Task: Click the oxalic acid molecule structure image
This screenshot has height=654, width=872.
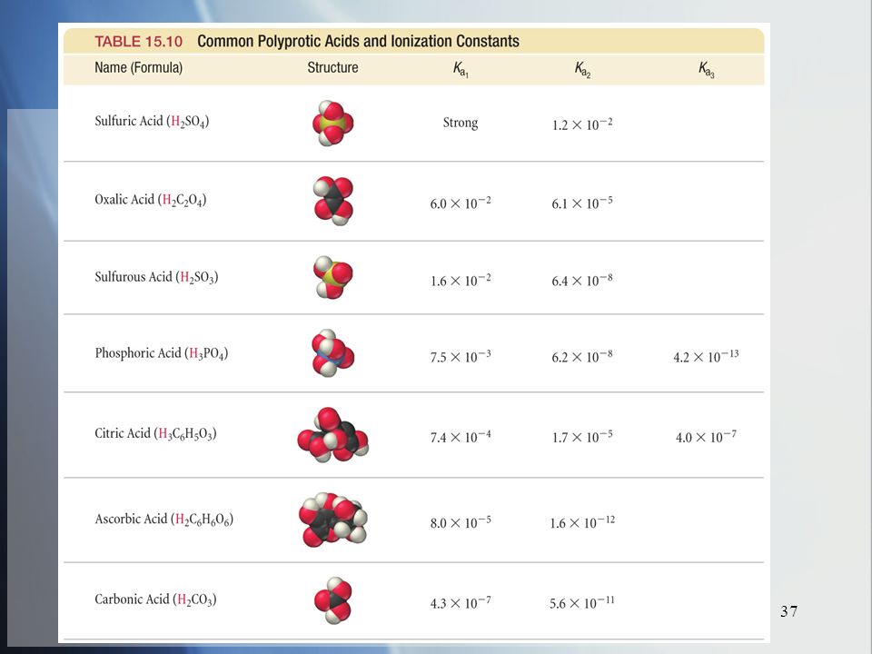Action: click(332, 201)
